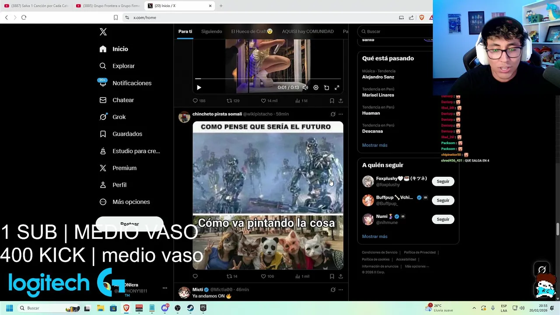This screenshot has height=315, width=560.
Task: Open the @wikipistacho handle link
Action: coord(258,114)
